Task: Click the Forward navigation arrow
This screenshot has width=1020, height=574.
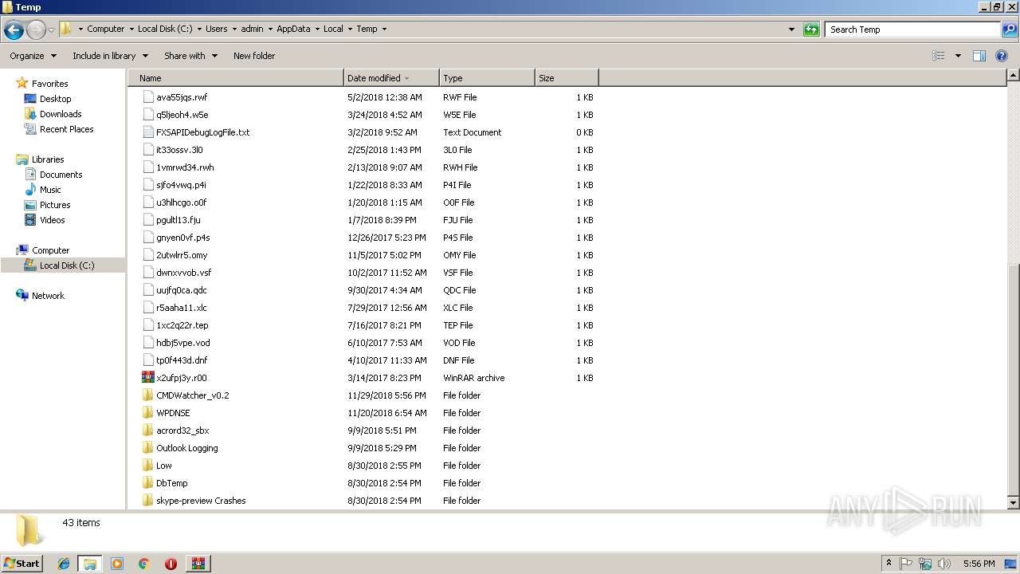Action: (36, 30)
